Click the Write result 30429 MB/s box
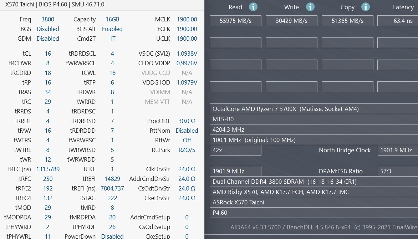Image resolution: width=418 pixels, height=239 pixels. click(291, 21)
